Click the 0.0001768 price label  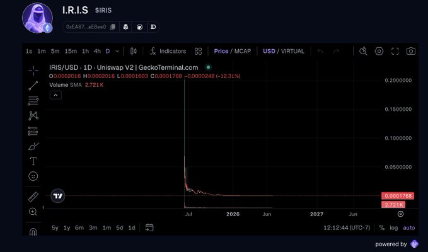tap(398, 196)
